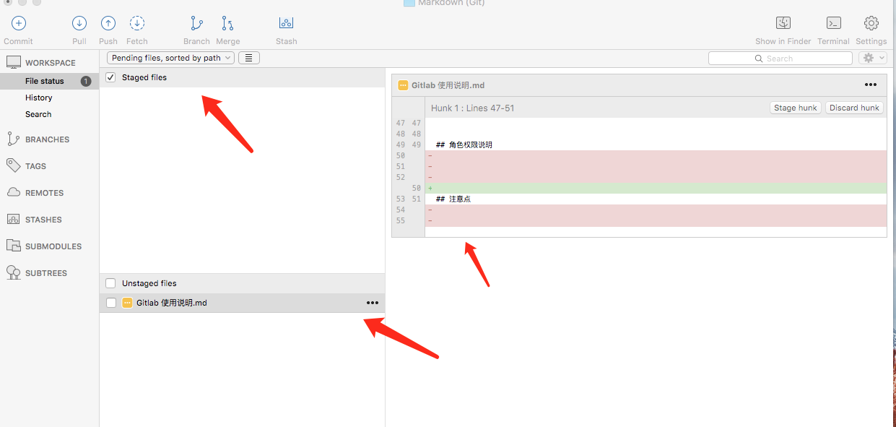The image size is (896, 427).
Task: Select History in the Workspace sidebar
Action: coord(39,98)
